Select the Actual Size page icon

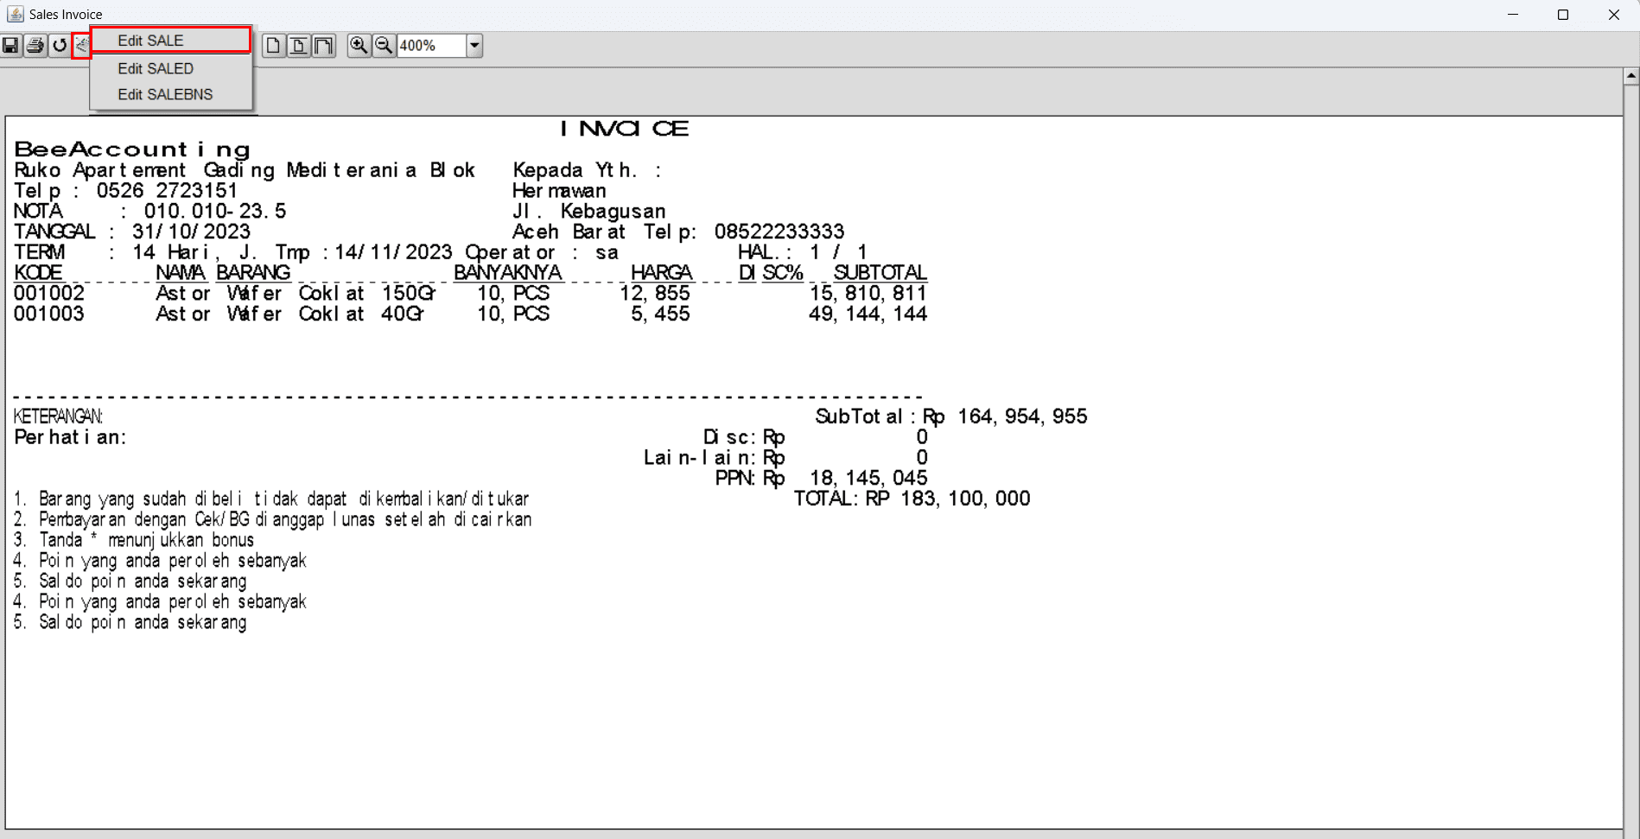tap(273, 46)
